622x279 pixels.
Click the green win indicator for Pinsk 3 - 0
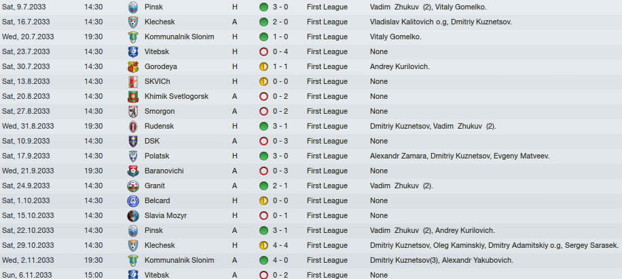tap(263, 7)
